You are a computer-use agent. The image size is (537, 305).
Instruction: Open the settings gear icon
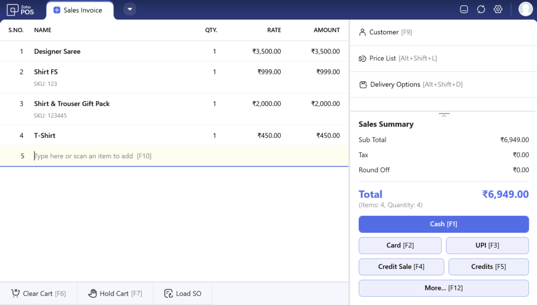click(498, 9)
